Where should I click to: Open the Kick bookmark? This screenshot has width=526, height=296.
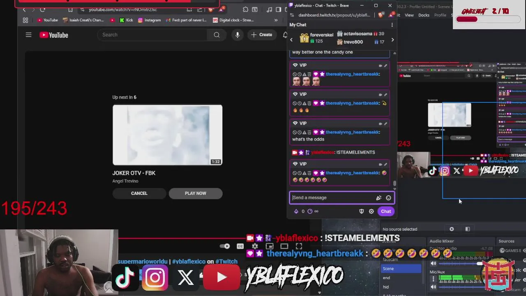click(126, 20)
